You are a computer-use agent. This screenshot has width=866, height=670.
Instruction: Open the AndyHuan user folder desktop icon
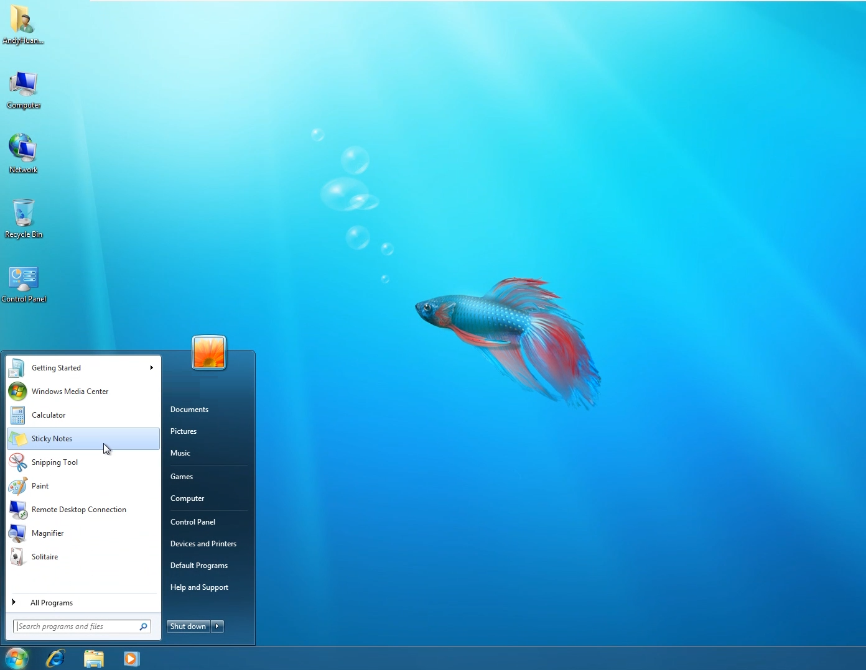pos(22,25)
